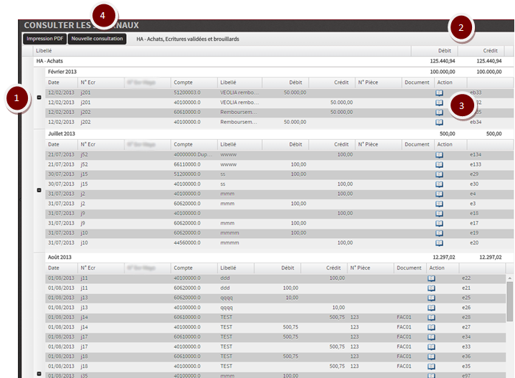Collapse the Juillet 2013 section
Screen dimensions: 515x378
pyautogui.click(x=39, y=190)
